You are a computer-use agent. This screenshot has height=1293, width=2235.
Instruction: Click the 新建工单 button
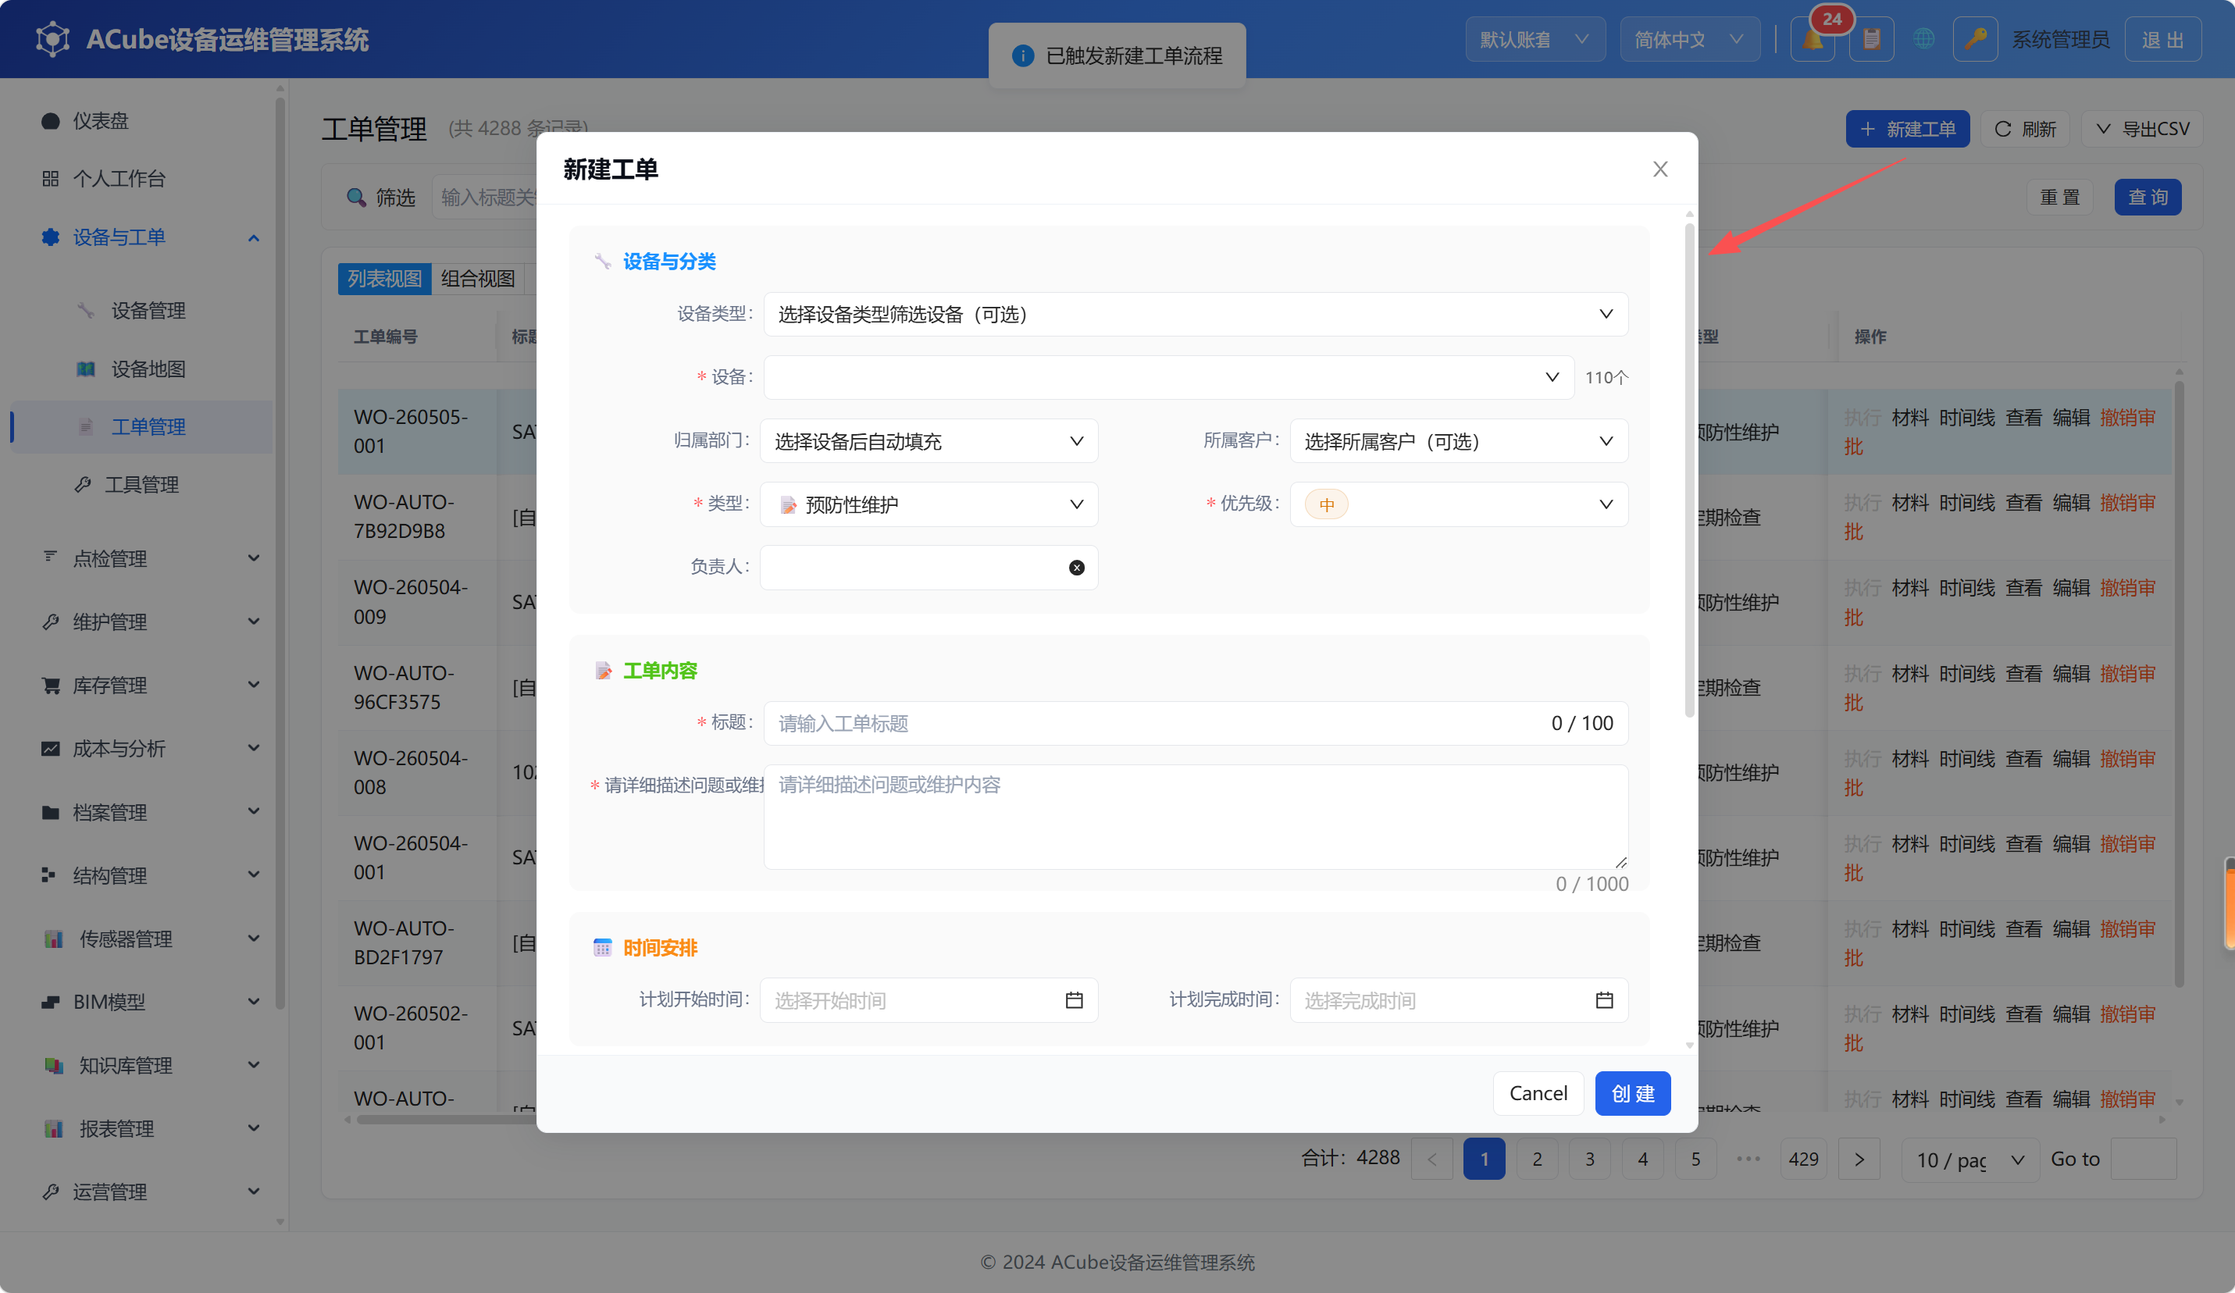point(1908,129)
